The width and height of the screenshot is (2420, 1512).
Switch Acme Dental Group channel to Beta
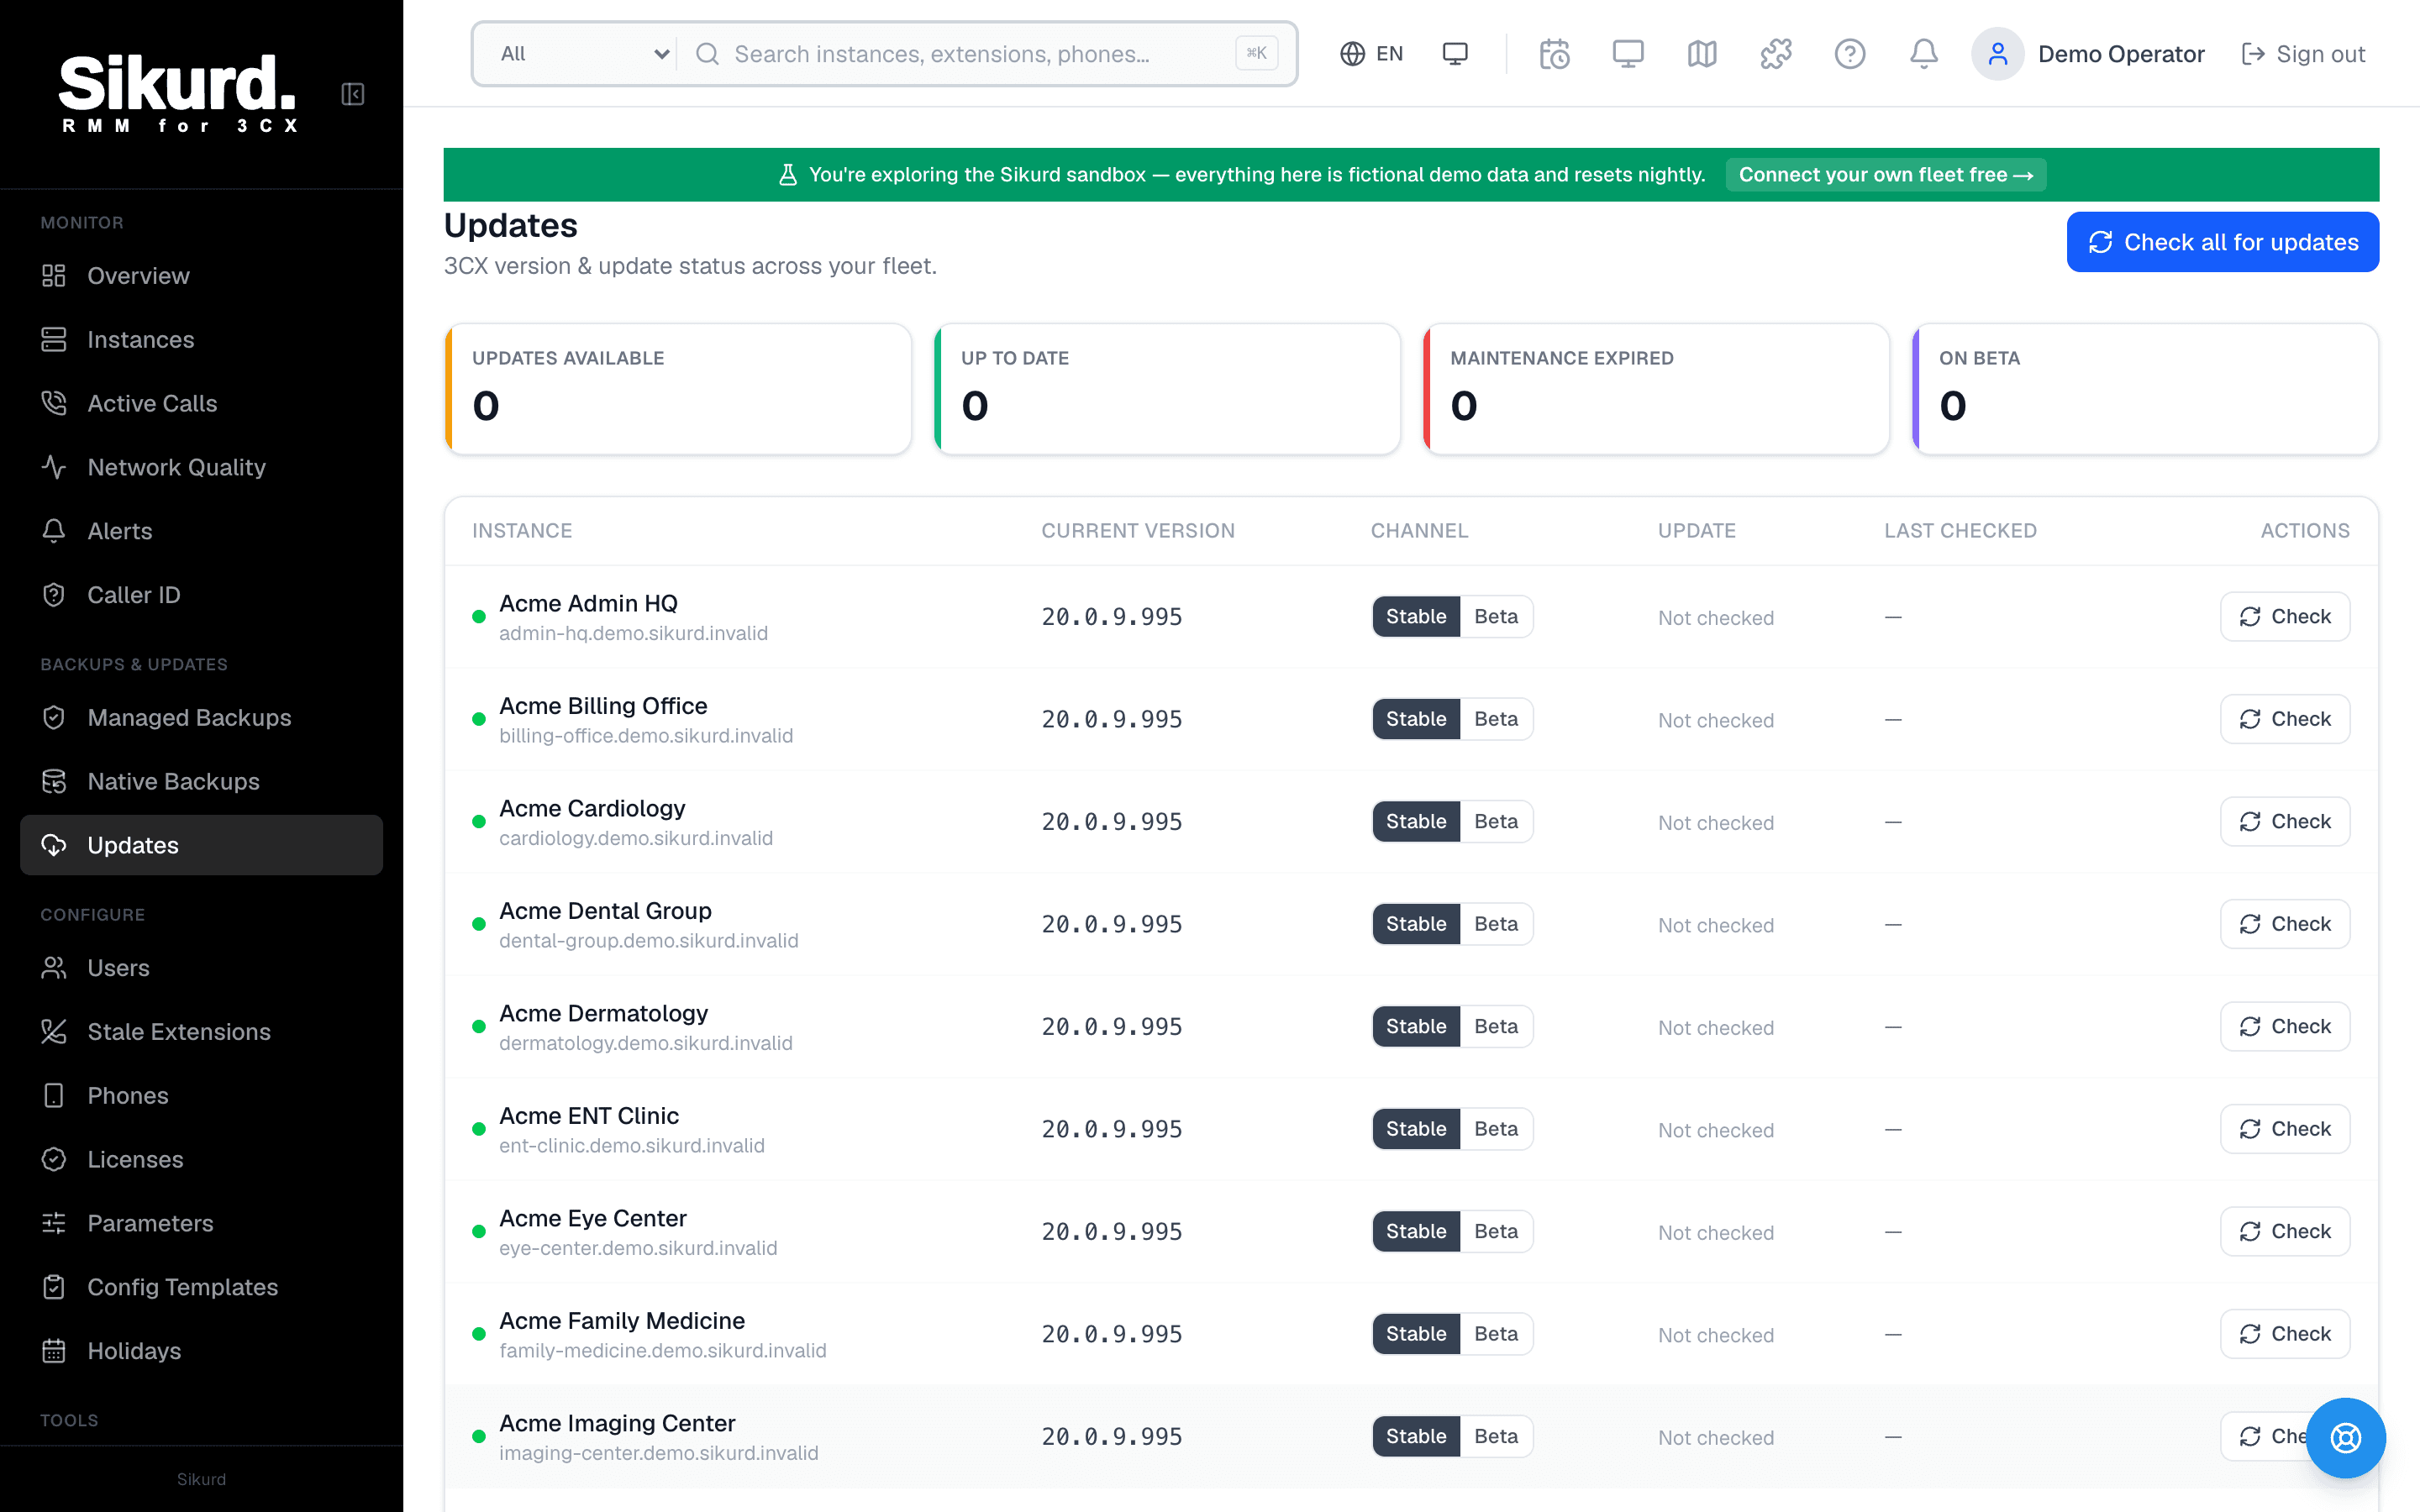pyautogui.click(x=1496, y=924)
